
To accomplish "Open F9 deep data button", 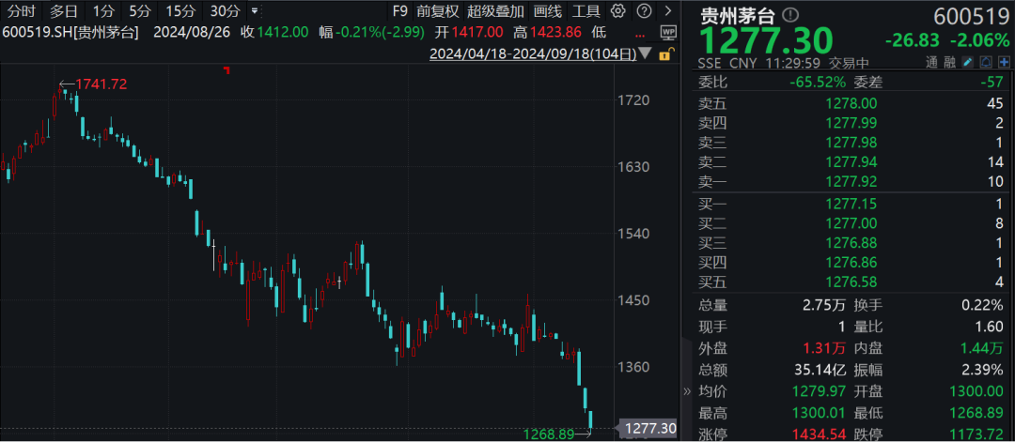I will 400,11.
